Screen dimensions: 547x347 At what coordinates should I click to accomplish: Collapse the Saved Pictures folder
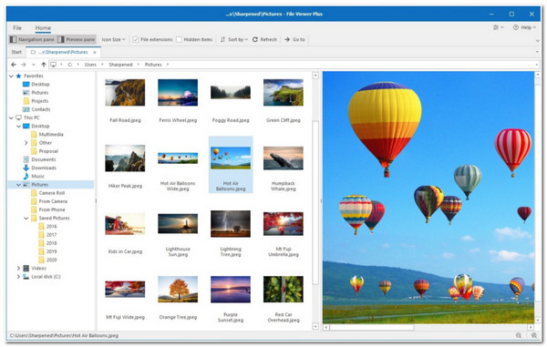click(x=26, y=218)
